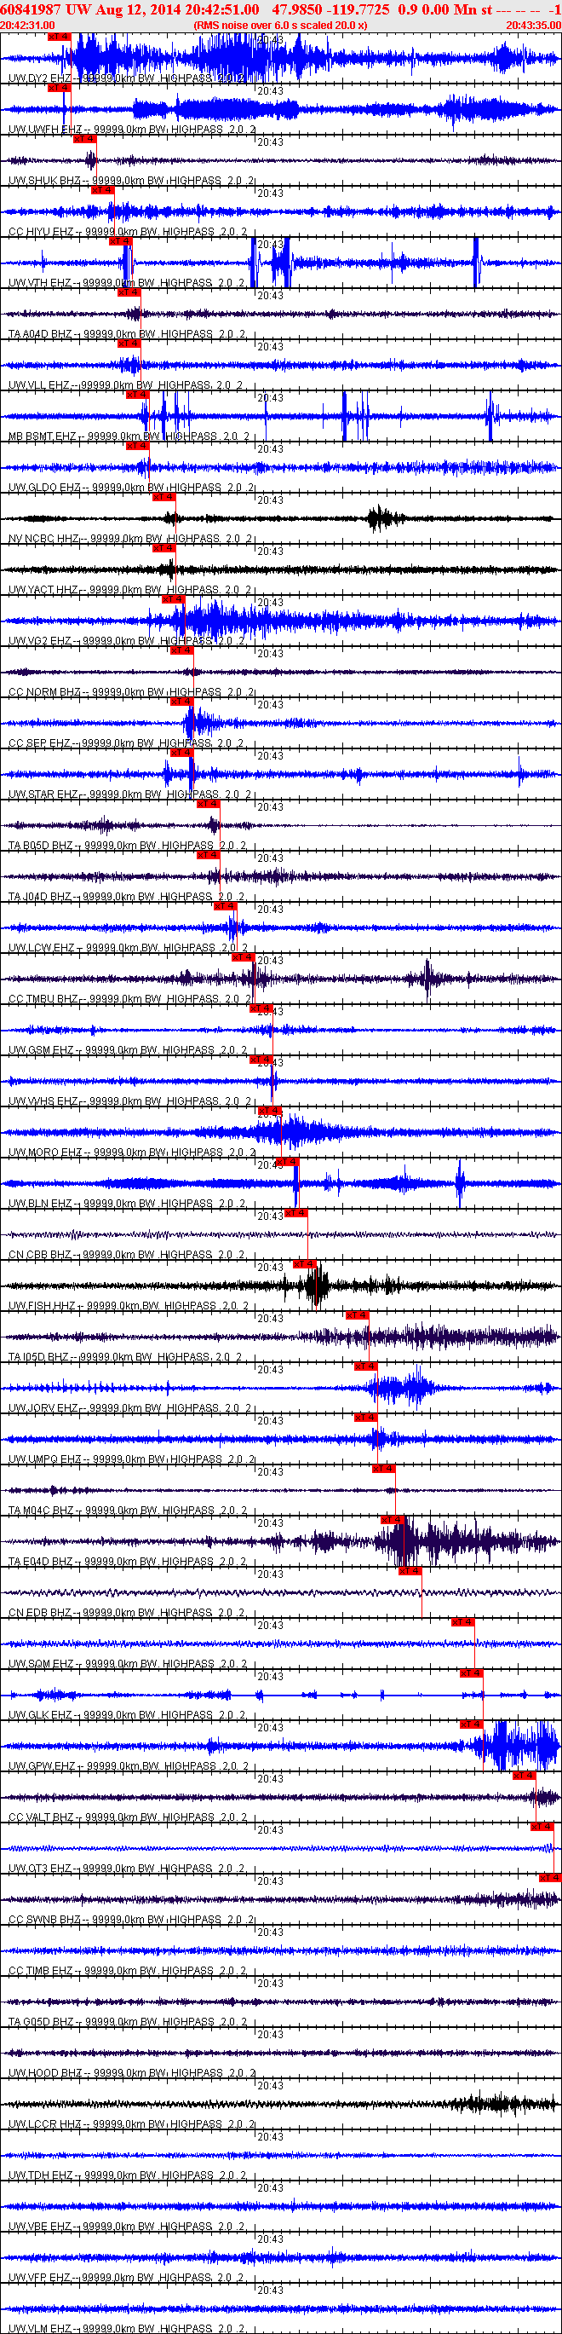
Task: Click the RMS noise scaling note in the header
Action: 280,26
